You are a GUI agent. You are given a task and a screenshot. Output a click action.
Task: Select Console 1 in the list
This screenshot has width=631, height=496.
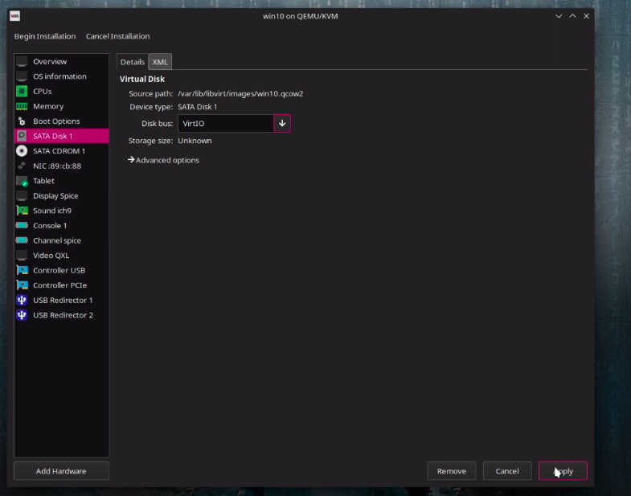[x=62, y=225]
